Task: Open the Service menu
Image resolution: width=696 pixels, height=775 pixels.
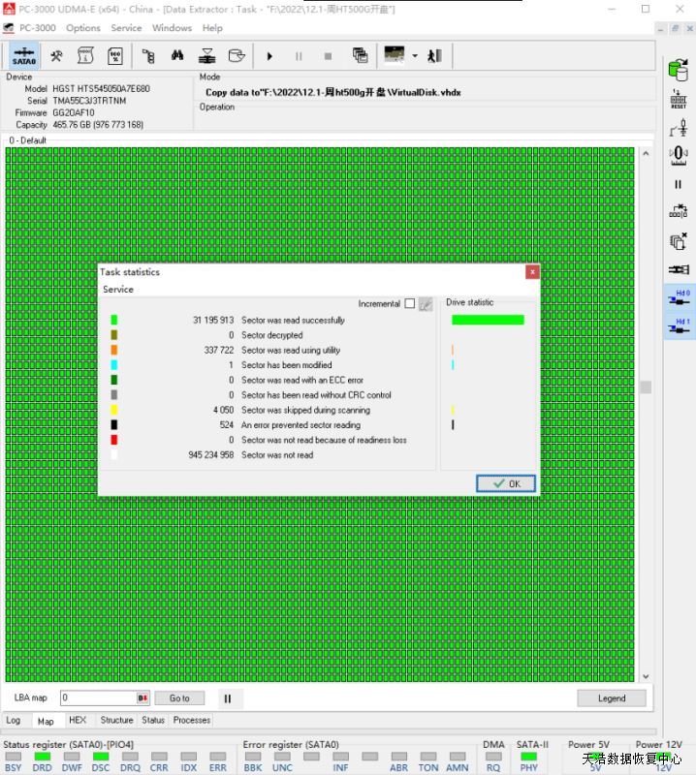Action: (x=126, y=28)
